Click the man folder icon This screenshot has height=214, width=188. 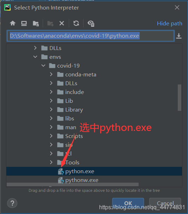tap(60, 127)
